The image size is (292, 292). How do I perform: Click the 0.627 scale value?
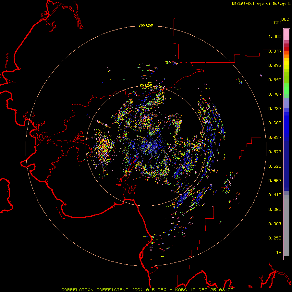[x=275, y=138]
